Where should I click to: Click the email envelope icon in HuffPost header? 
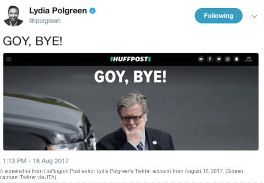tap(201, 59)
